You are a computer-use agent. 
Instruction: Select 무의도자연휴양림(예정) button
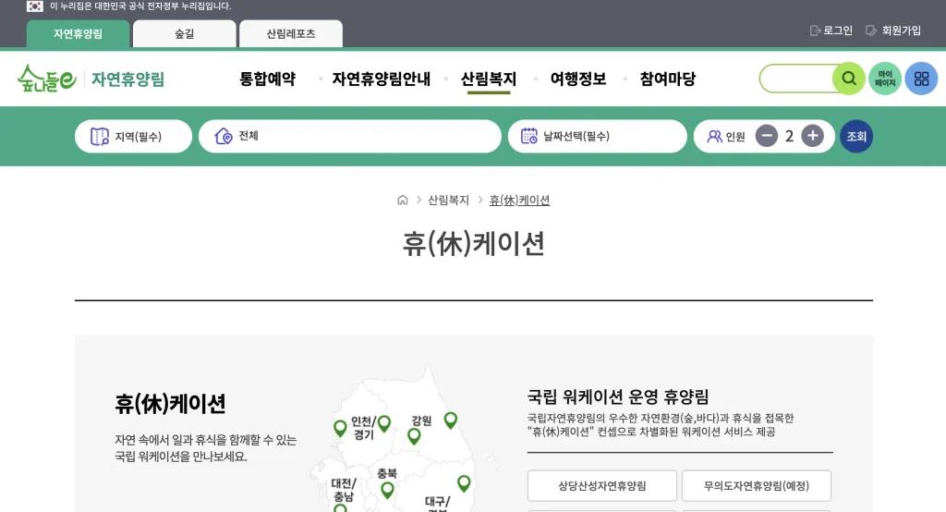(757, 485)
